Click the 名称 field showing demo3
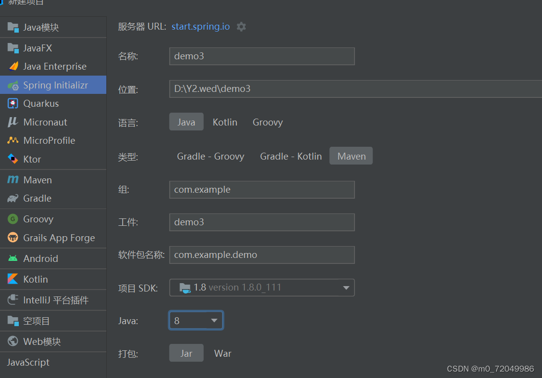542x378 pixels. [262, 56]
